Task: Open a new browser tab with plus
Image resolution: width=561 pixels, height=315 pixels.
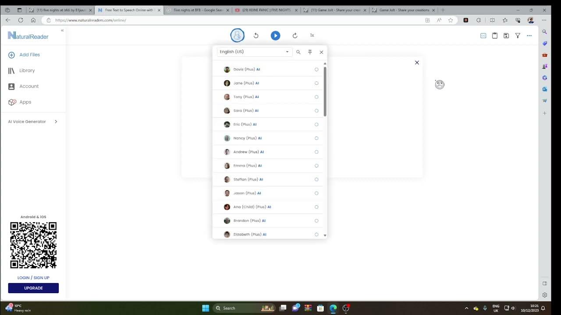Action: 443,10
